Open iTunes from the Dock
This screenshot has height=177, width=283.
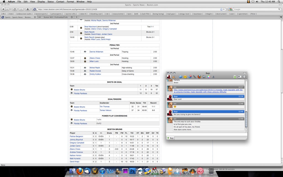[x=102, y=171]
